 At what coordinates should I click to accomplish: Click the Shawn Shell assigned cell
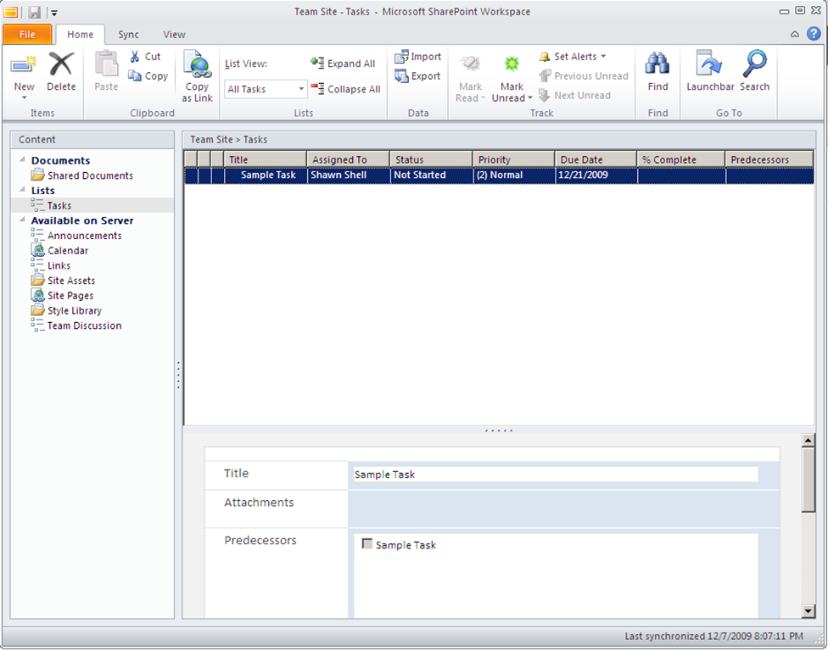349,175
